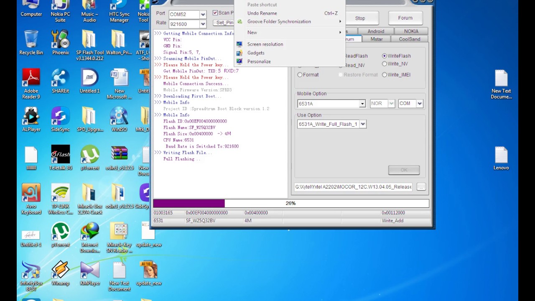
Task: Expand the 6531A_Write_Full_Flash_1 Use Option dropdown
Action: click(363, 124)
